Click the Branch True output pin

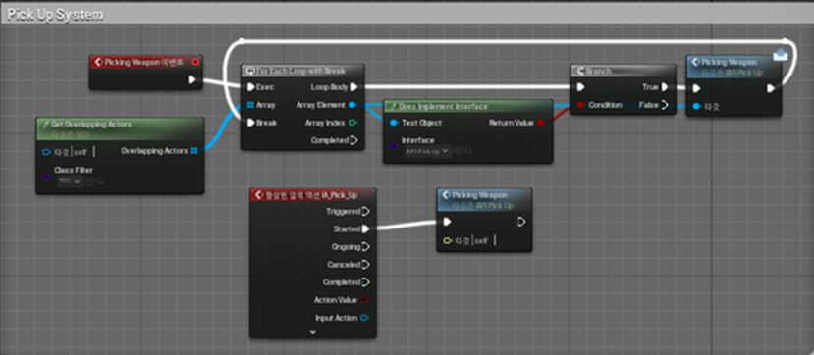(x=665, y=87)
